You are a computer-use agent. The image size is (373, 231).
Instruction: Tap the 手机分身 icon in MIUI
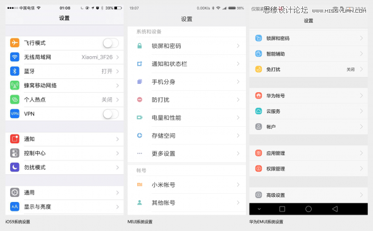(140, 81)
